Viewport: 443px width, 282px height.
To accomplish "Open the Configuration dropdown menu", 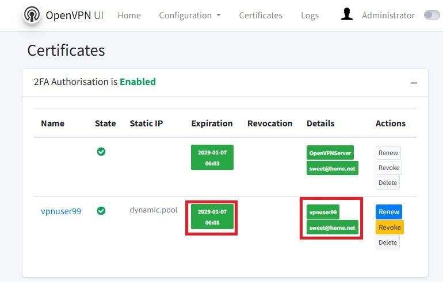I will [190, 16].
